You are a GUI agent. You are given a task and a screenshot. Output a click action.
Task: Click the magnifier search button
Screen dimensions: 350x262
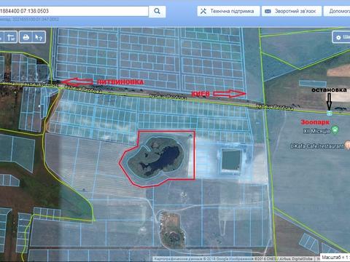click(x=157, y=11)
